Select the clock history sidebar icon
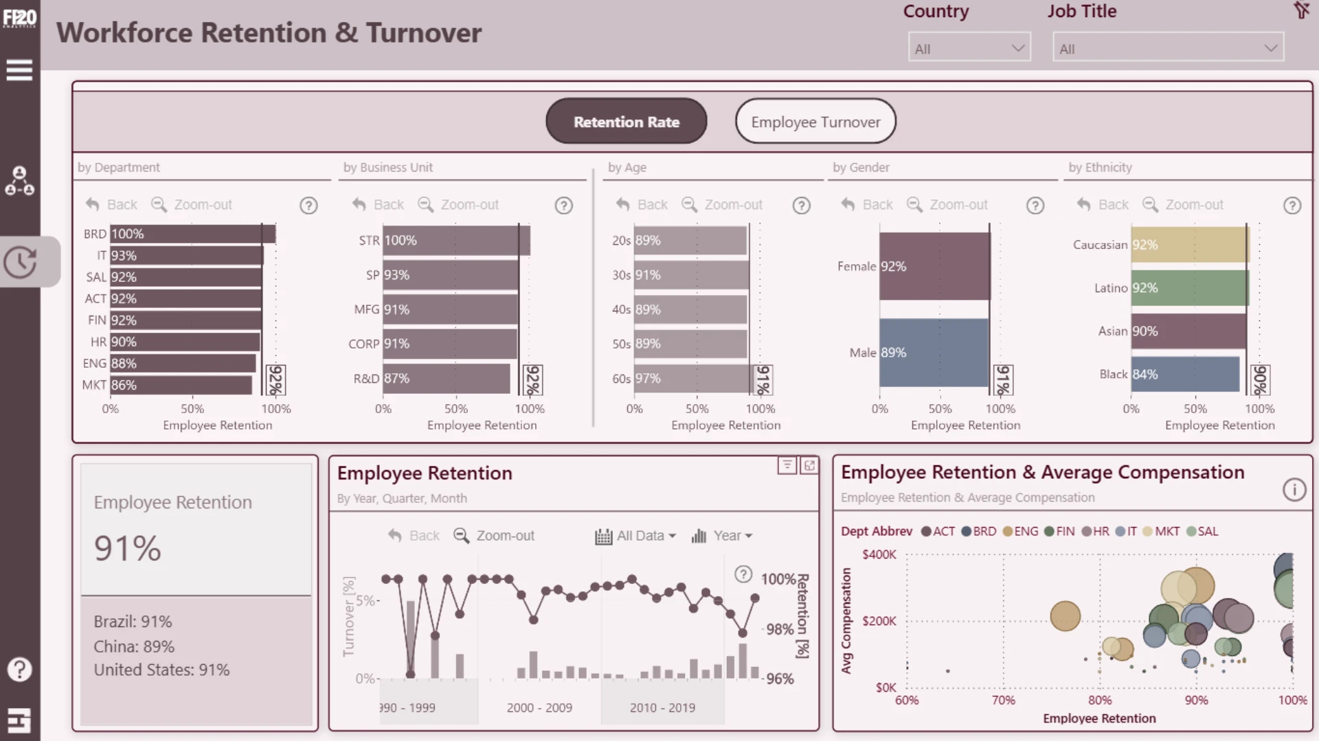 pyautogui.click(x=20, y=261)
